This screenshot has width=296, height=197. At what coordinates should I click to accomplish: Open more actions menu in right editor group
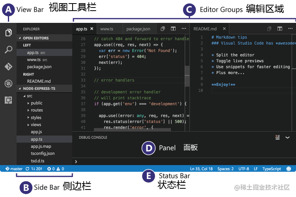click(290, 28)
